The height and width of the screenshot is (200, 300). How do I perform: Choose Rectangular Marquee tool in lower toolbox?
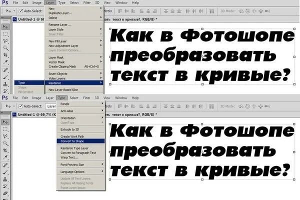[5, 129]
